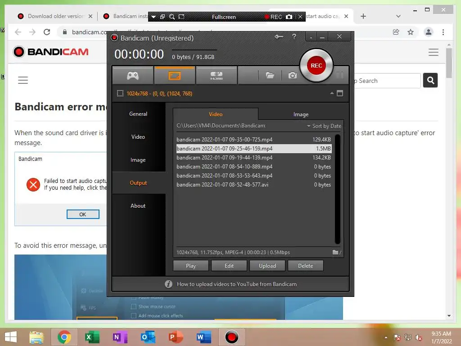Open the Video settings section
The width and height of the screenshot is (461, 346).
tap(138, 137)
